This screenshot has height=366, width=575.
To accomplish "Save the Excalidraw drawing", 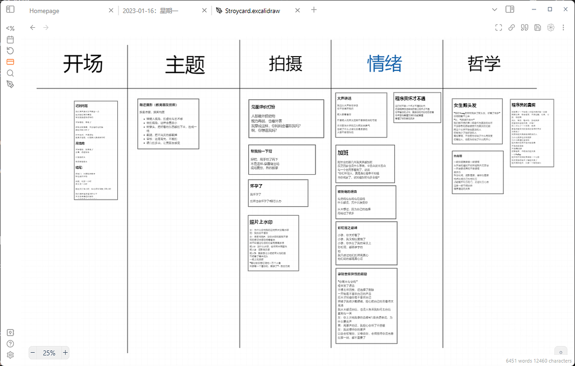I will tap(537, 27).
